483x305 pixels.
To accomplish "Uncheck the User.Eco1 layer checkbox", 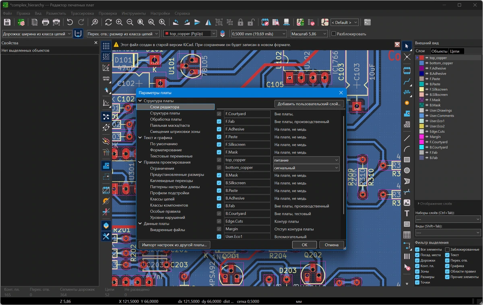I will coord(219,237).
